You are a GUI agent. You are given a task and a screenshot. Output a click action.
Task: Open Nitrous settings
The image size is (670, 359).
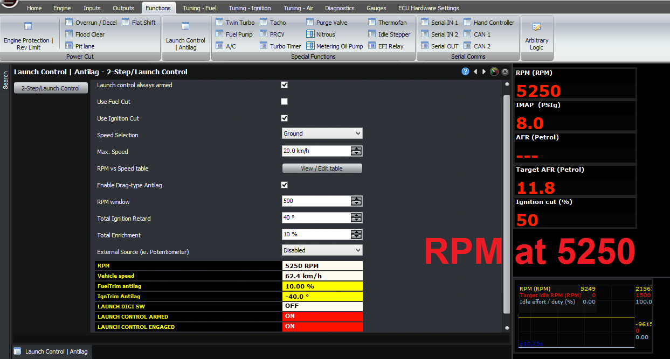(x=321, y=34)
